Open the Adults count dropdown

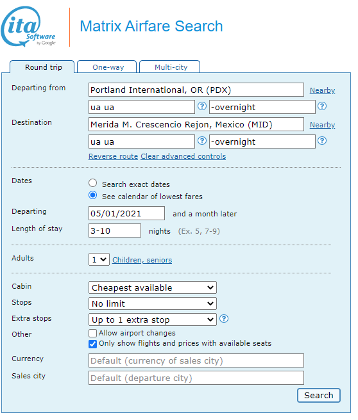[x=99, y=259]
